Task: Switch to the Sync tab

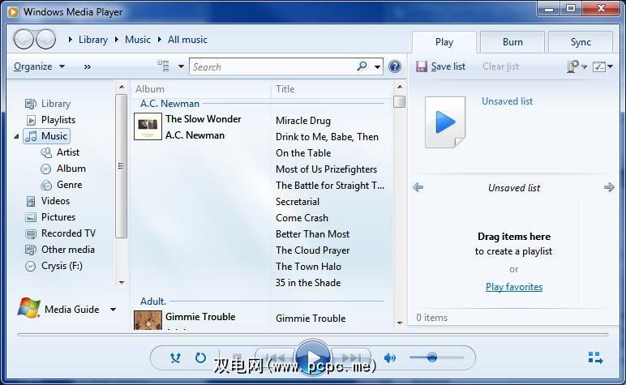Action: (x=581, y=42)
